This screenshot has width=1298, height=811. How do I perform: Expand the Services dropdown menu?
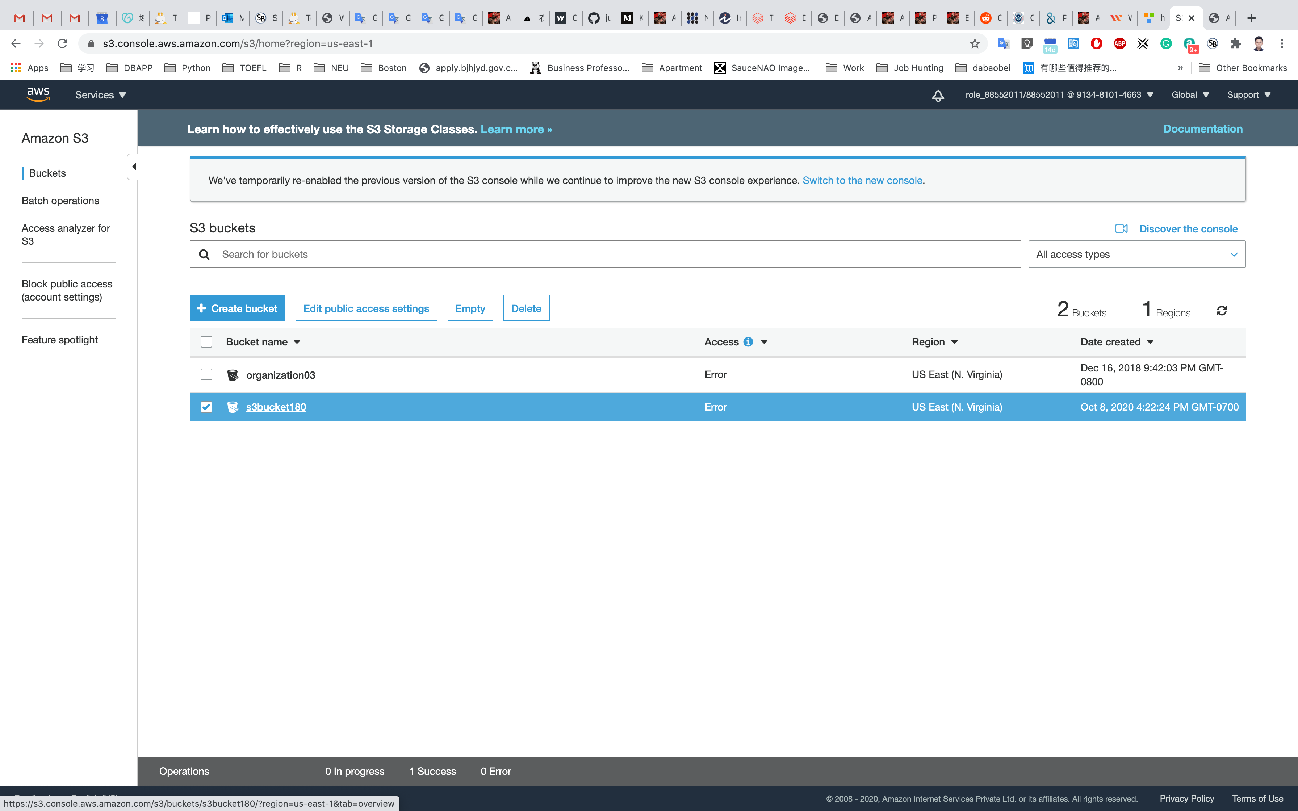[100, 95]
